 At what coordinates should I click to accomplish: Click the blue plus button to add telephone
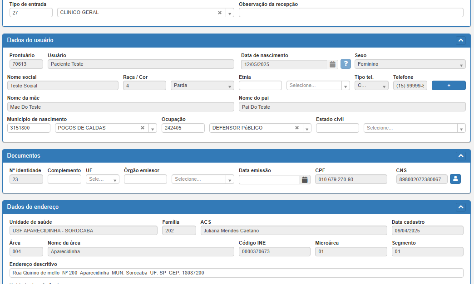click(x=449, y=86)
